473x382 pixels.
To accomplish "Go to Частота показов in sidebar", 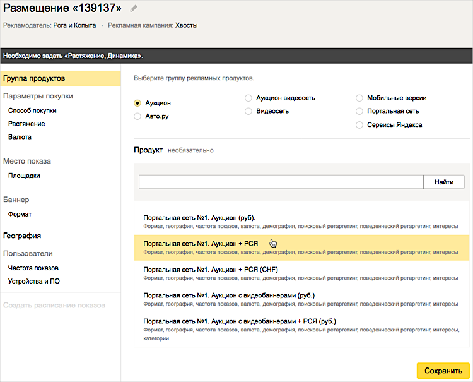I will pyautogui.click(x=33, y=268).
